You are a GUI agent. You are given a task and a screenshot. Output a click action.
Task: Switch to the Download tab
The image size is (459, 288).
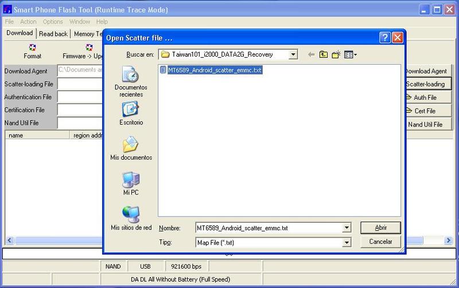coord(20,33)
